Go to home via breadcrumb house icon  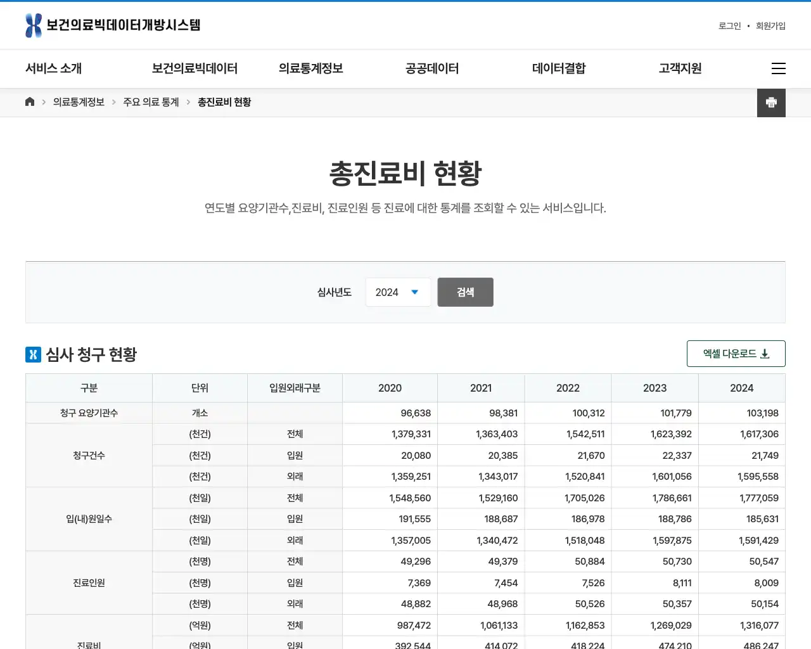click(30, 101)
